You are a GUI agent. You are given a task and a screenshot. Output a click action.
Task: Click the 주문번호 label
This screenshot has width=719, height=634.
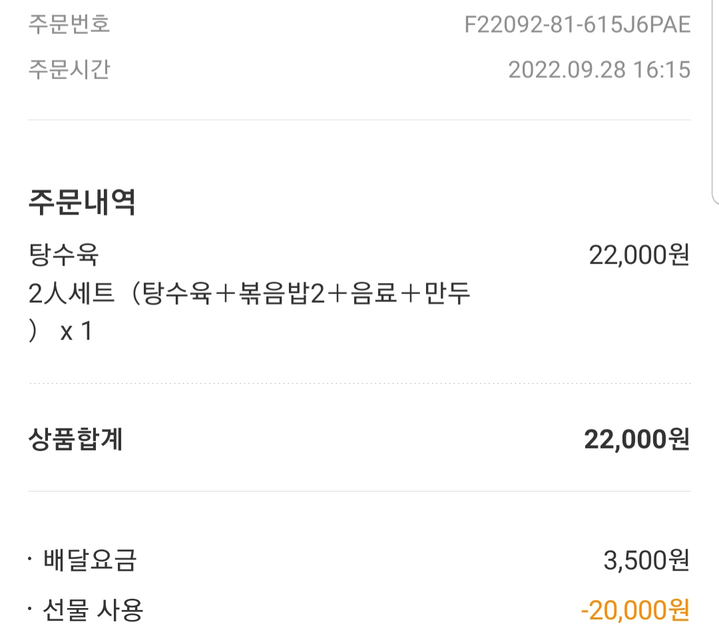69,24
